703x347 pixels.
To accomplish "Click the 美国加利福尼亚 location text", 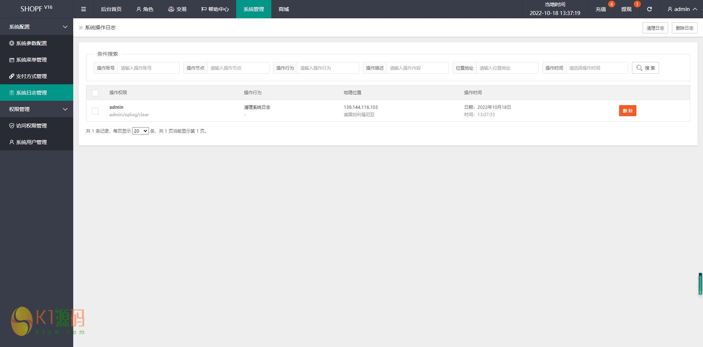I will coord(359,115).
